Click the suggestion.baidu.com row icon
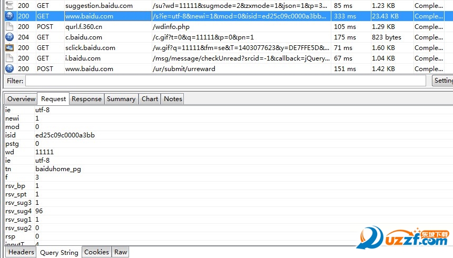 [x=9, y=5]
